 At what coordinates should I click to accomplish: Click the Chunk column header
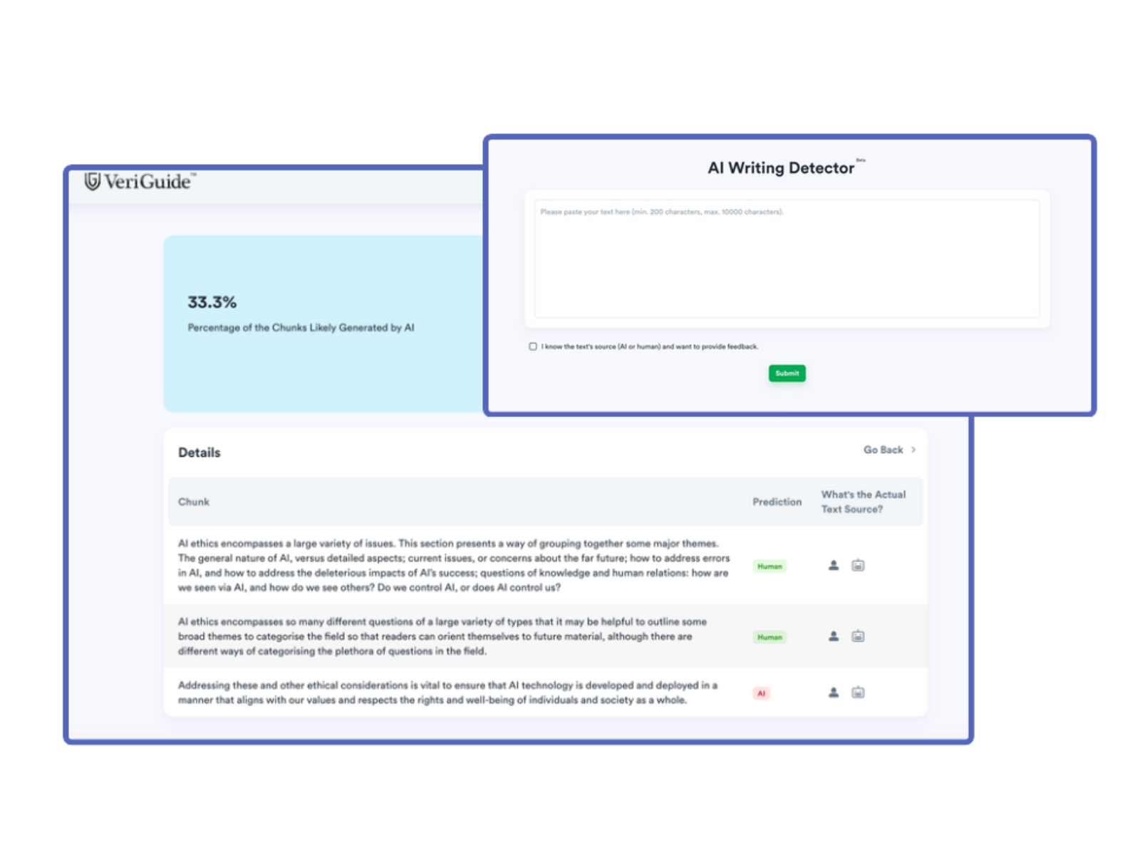coord(194,502)
